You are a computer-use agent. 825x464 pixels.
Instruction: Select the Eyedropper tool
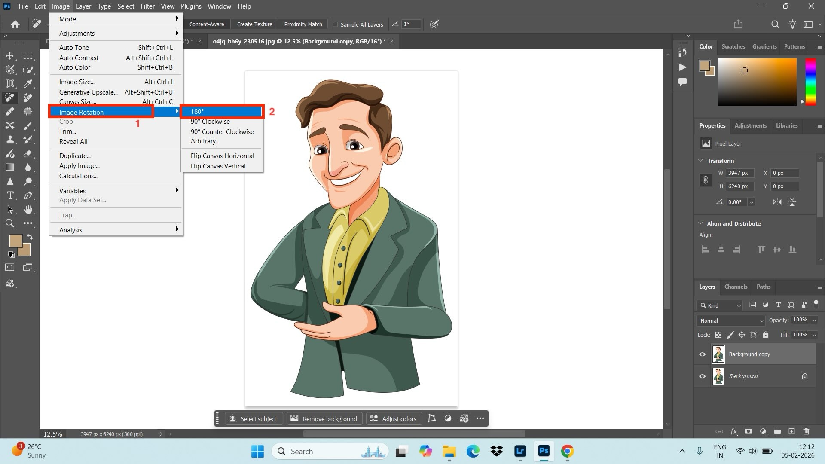coord(27,83)
